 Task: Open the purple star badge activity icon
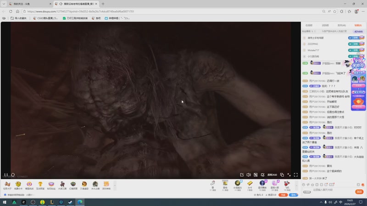click(x=29, y=185)
